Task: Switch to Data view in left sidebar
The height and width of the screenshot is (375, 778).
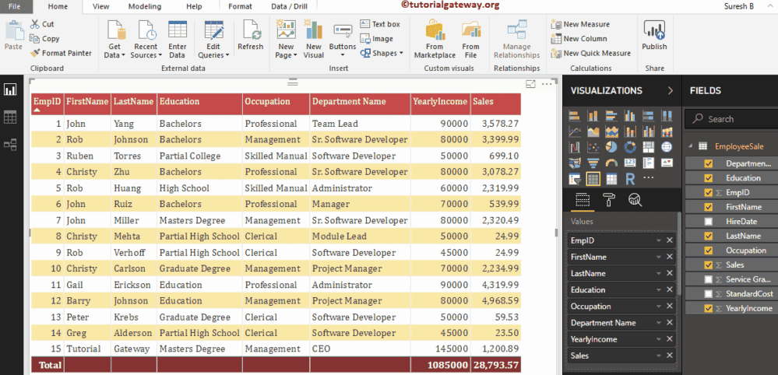Action: click(10, 117)
